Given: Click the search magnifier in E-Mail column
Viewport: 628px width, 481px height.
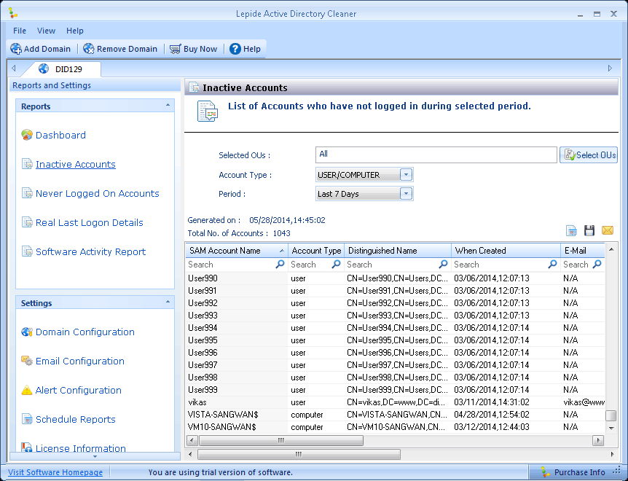Looking at the screenshot, I should point(597,264).
